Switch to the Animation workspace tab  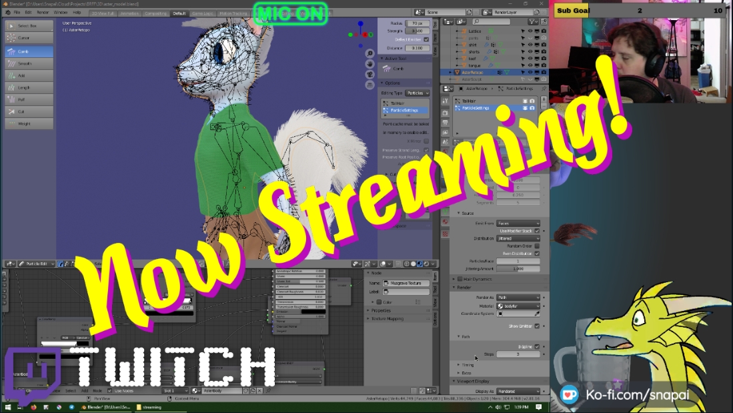click(129, 13)
